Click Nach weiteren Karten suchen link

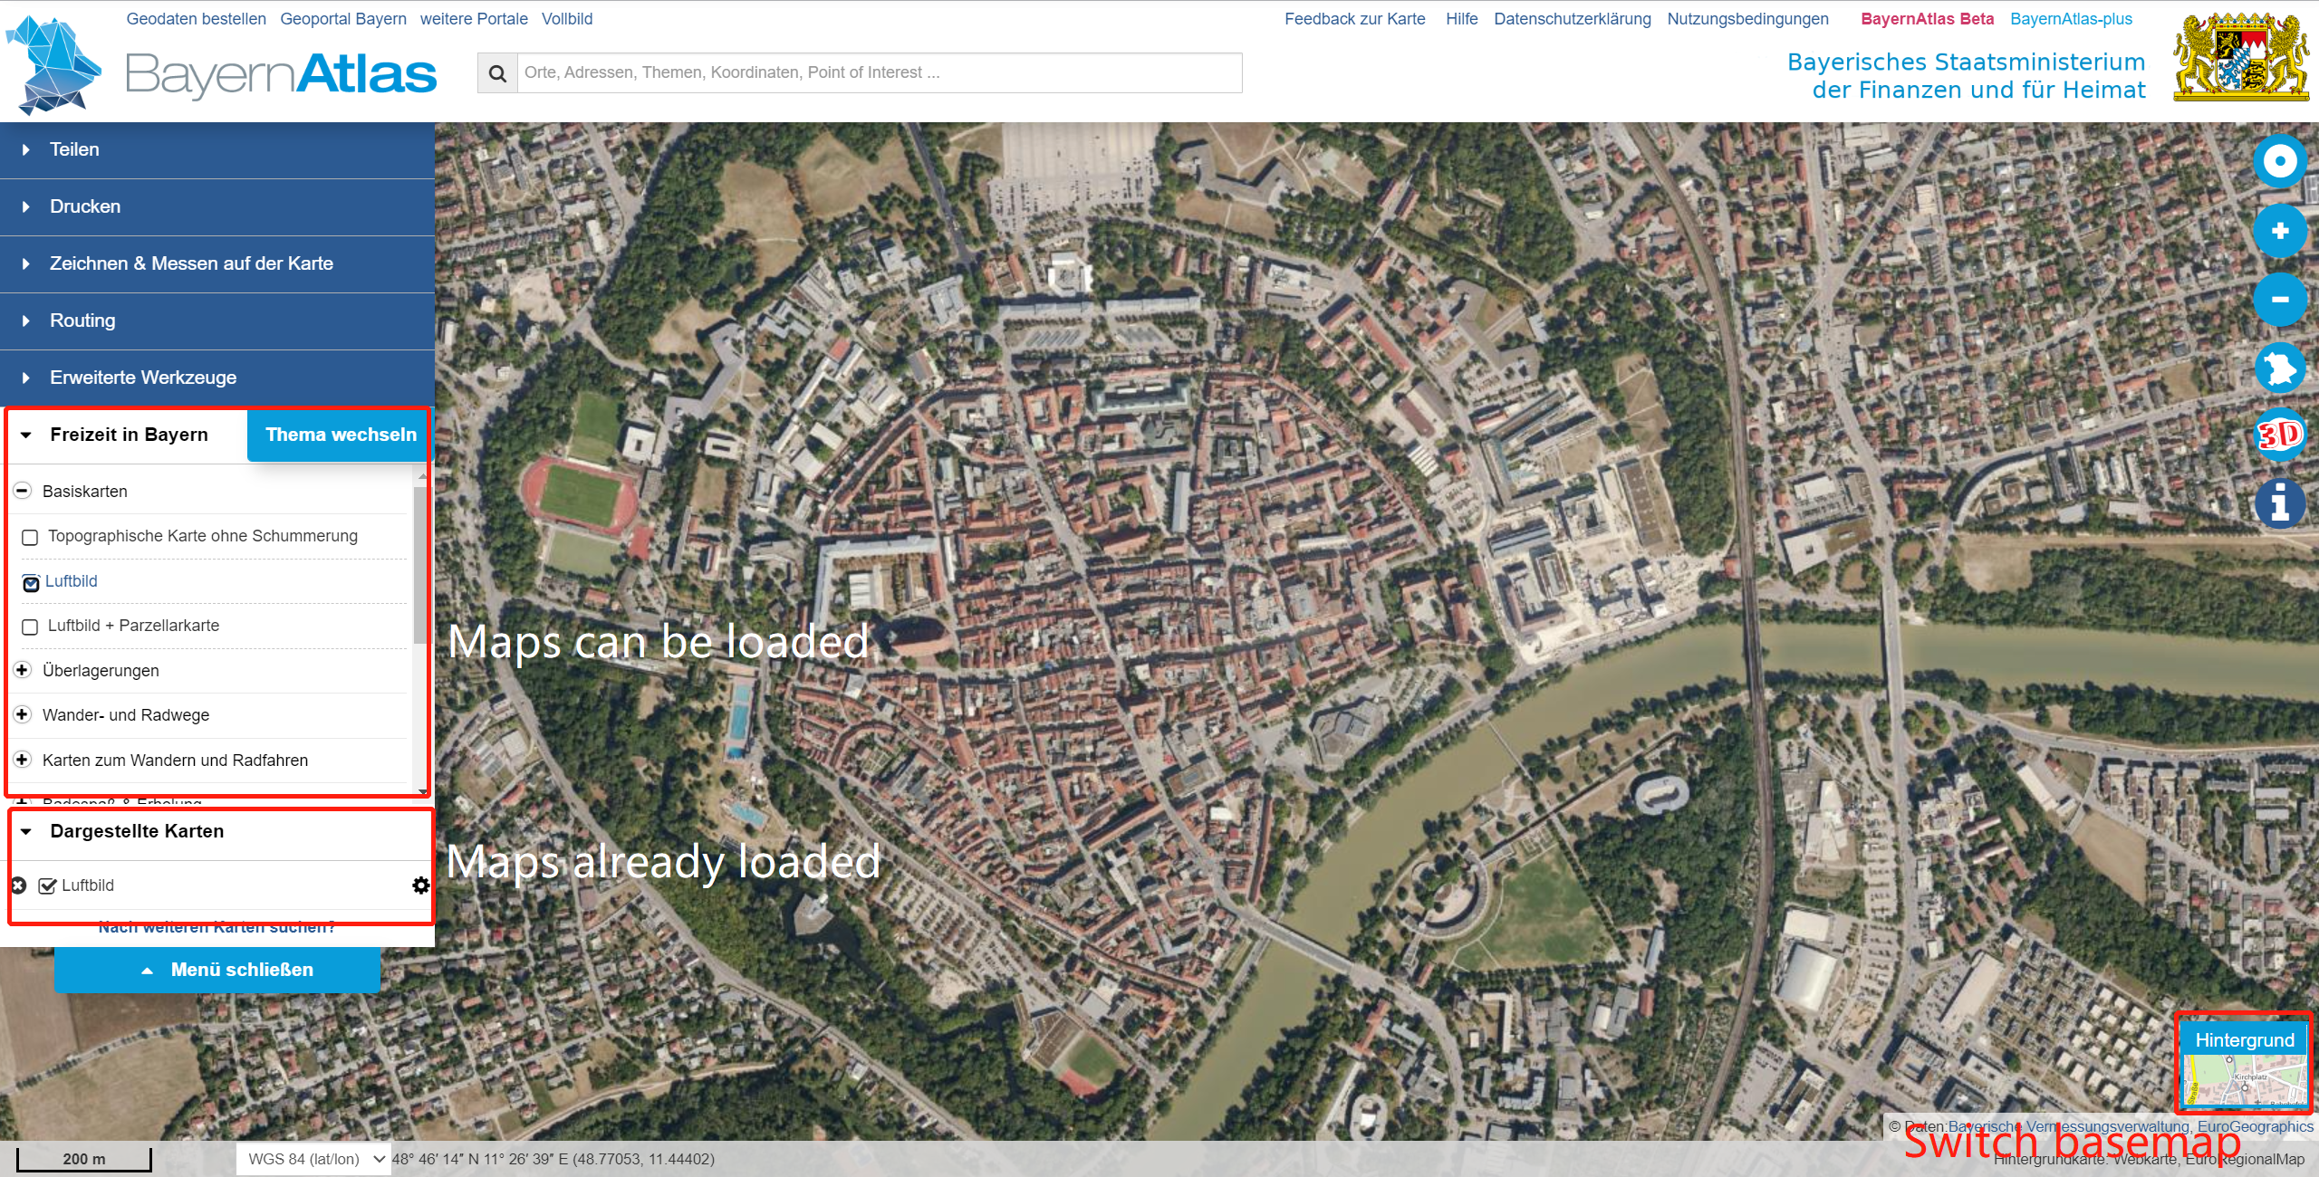coord(217,927)
